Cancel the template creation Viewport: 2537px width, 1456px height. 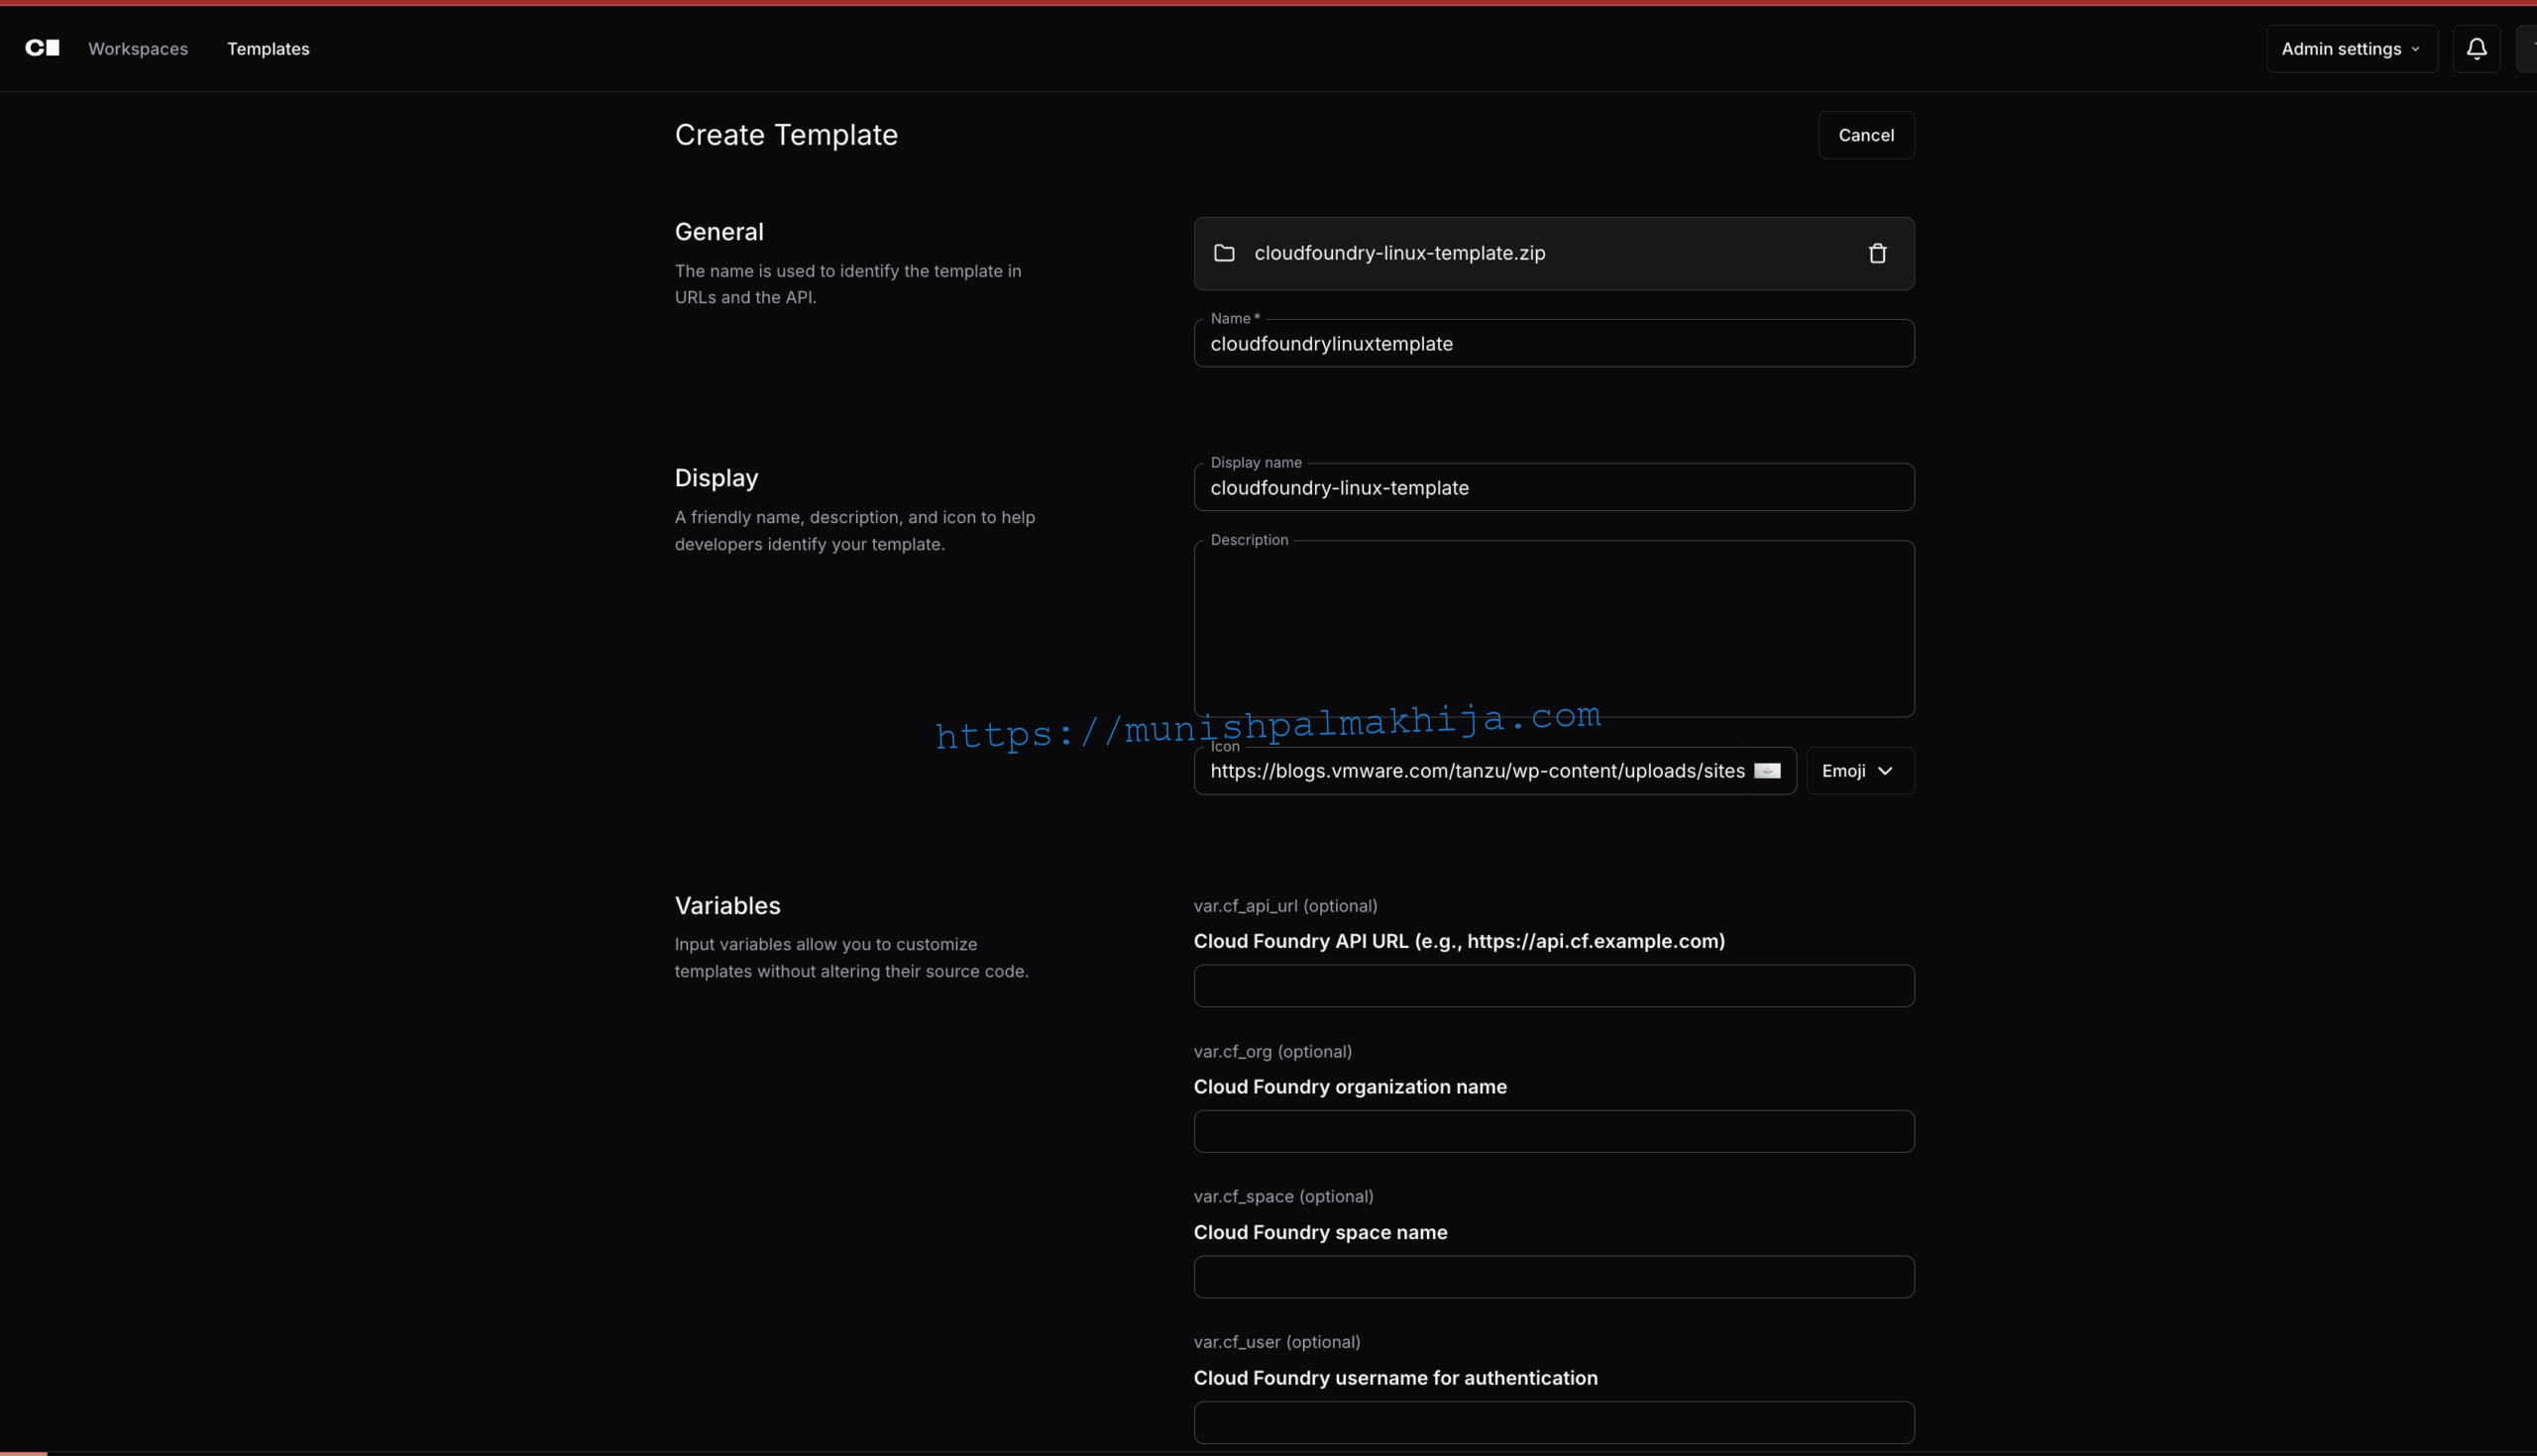[x=1865, y=135]
